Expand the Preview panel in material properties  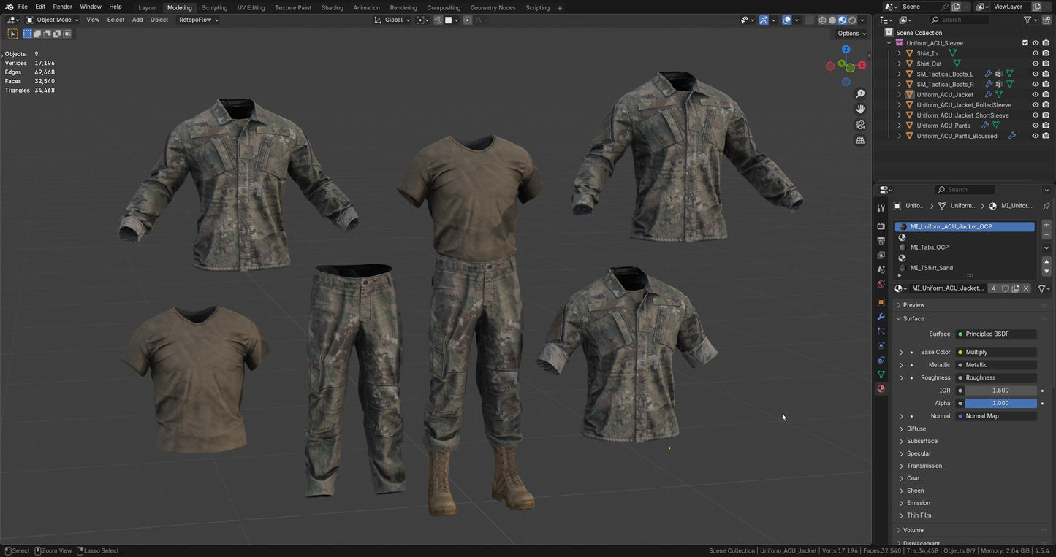(x=913, y=304)
